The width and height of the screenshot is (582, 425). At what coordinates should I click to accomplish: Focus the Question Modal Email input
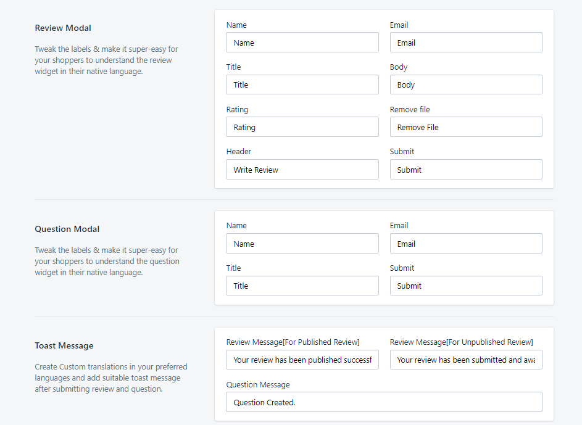click(x=466, y=244)
